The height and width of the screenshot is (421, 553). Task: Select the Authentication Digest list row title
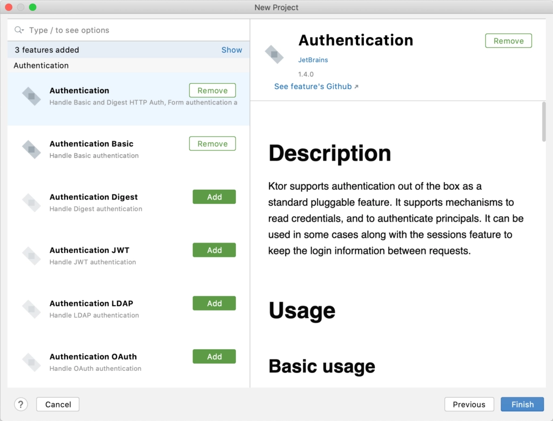(93, 197)
